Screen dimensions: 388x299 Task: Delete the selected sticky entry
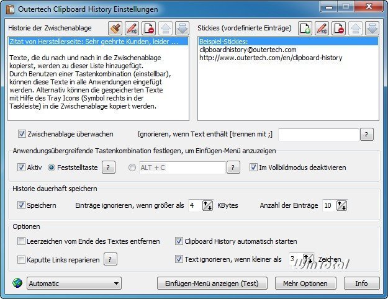pyautogui.click(x=338, y=28)
